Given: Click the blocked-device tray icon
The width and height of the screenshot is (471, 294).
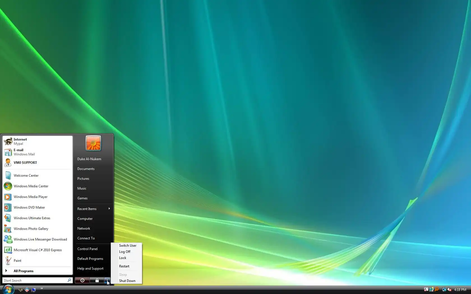Looking at the screenshot, I should coord(426,290).
